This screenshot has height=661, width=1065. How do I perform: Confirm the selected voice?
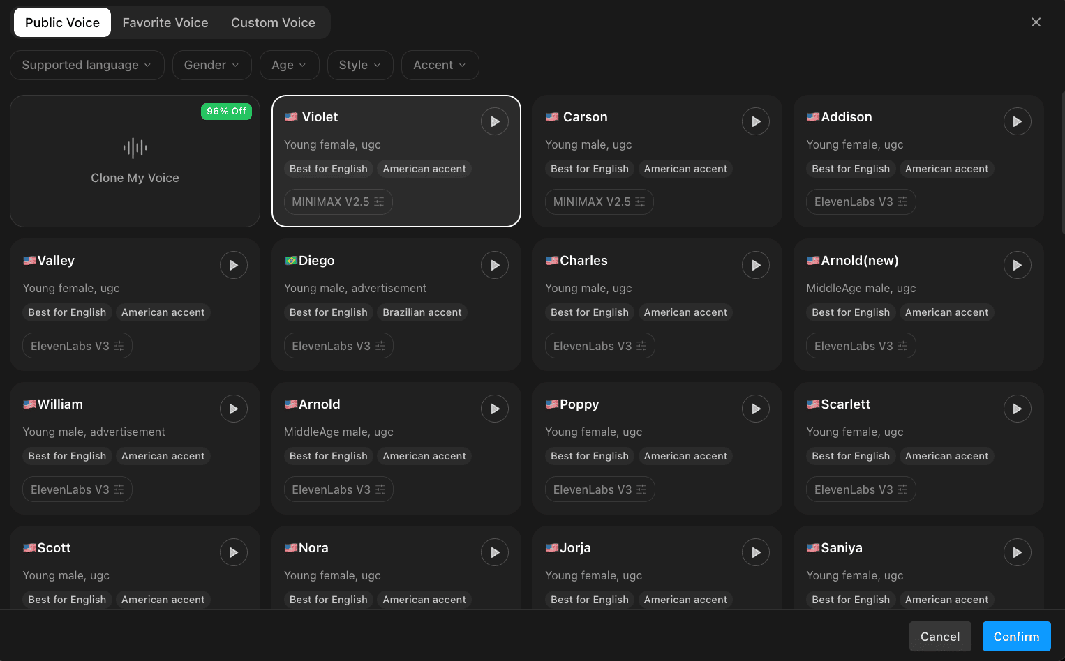coord(1016,636)
